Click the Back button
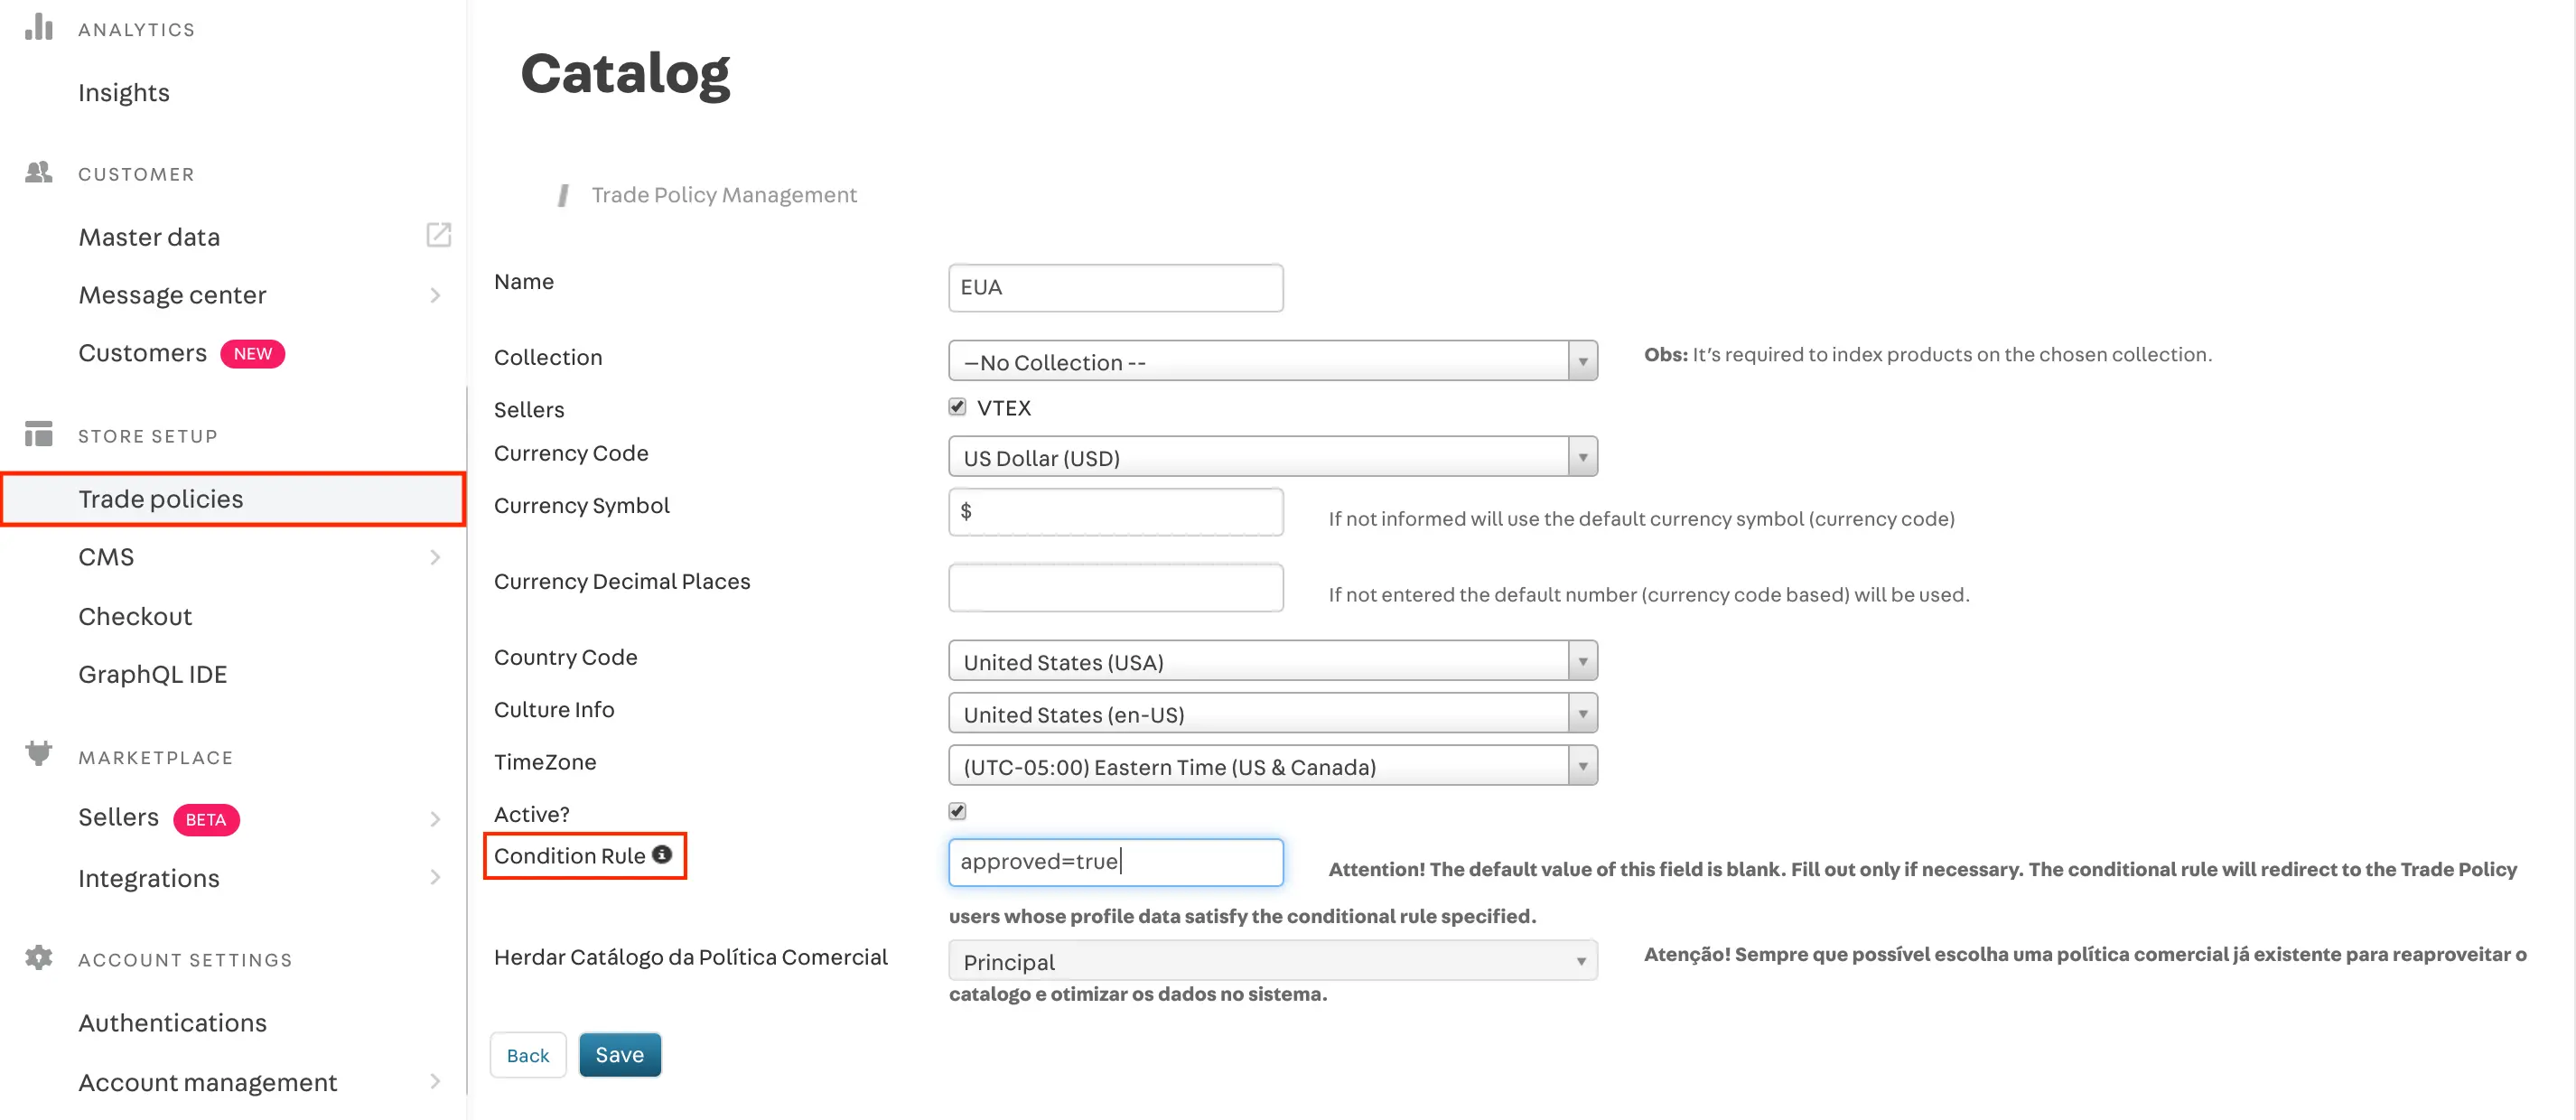This screenshot has height=1120, width=2576. point(528,1055)
